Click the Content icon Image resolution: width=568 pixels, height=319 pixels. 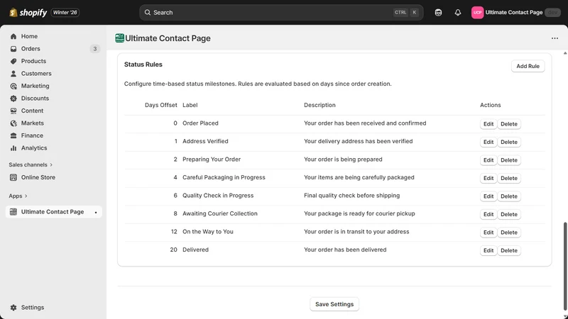(x=13, y=111)
